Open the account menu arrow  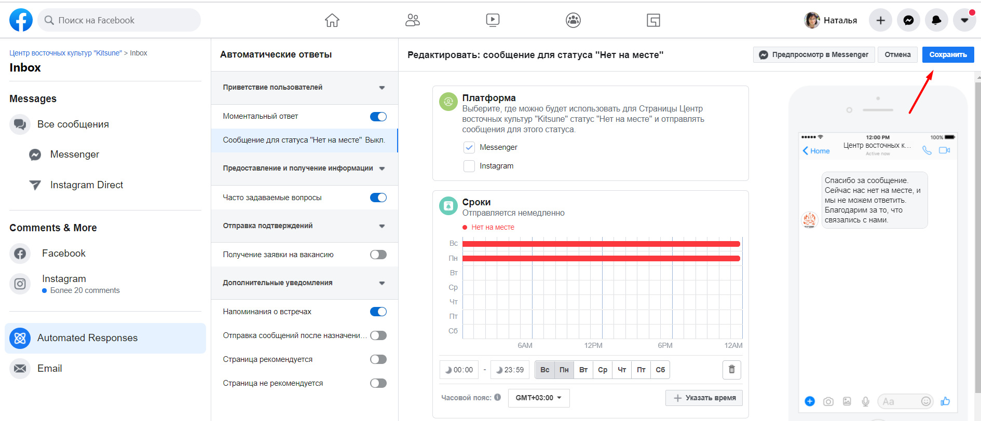[x=964, y=20]
